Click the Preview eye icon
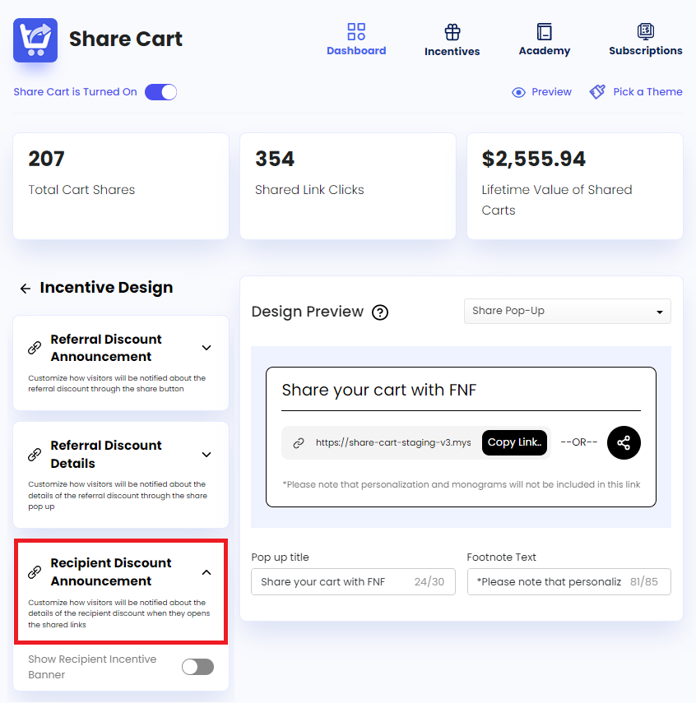The width and height of the screenshot is (696, 703). point(518,91)
